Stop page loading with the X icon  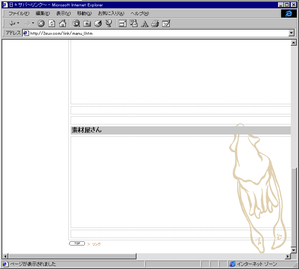pyautogui.click(x=41, y=24)
